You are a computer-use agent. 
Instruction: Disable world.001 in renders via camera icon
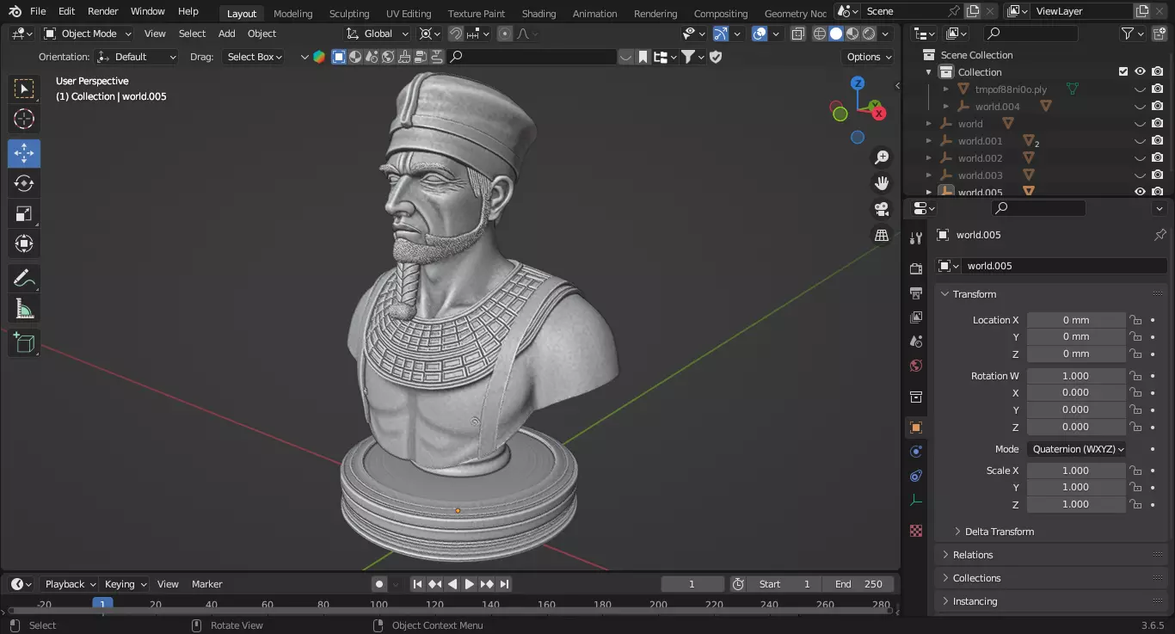click(x=1158, y=141)
